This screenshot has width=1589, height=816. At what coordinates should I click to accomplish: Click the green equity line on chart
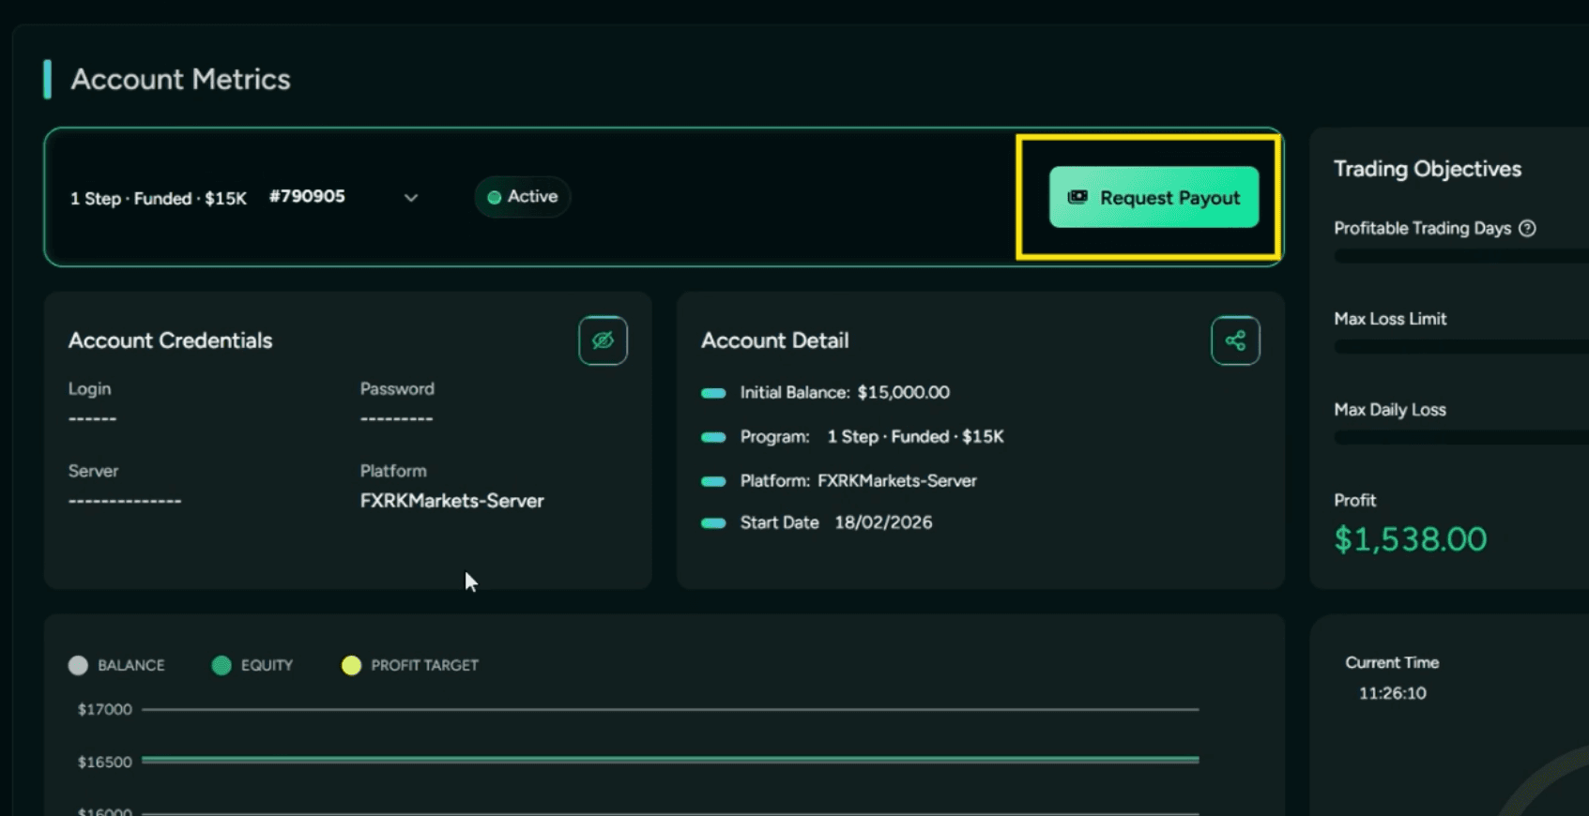tap(670, 759)
